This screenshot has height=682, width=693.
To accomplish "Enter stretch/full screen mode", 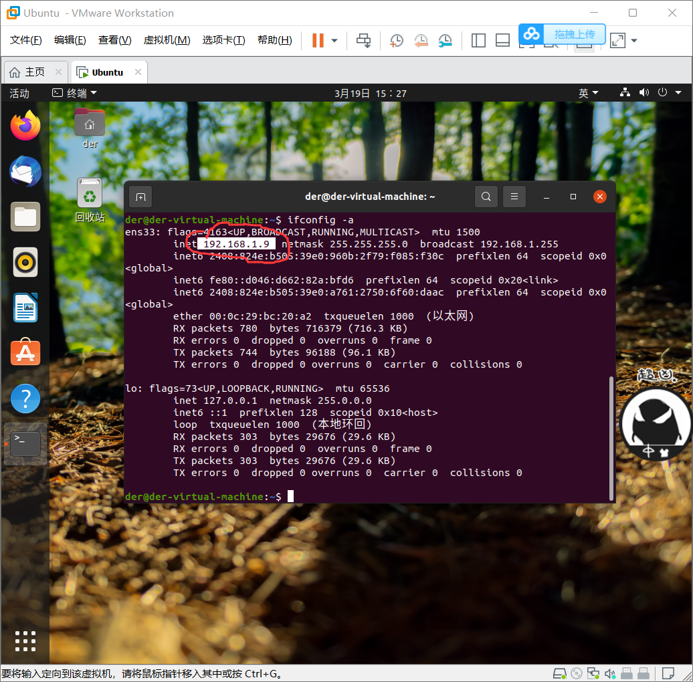I will click(617, 41).
